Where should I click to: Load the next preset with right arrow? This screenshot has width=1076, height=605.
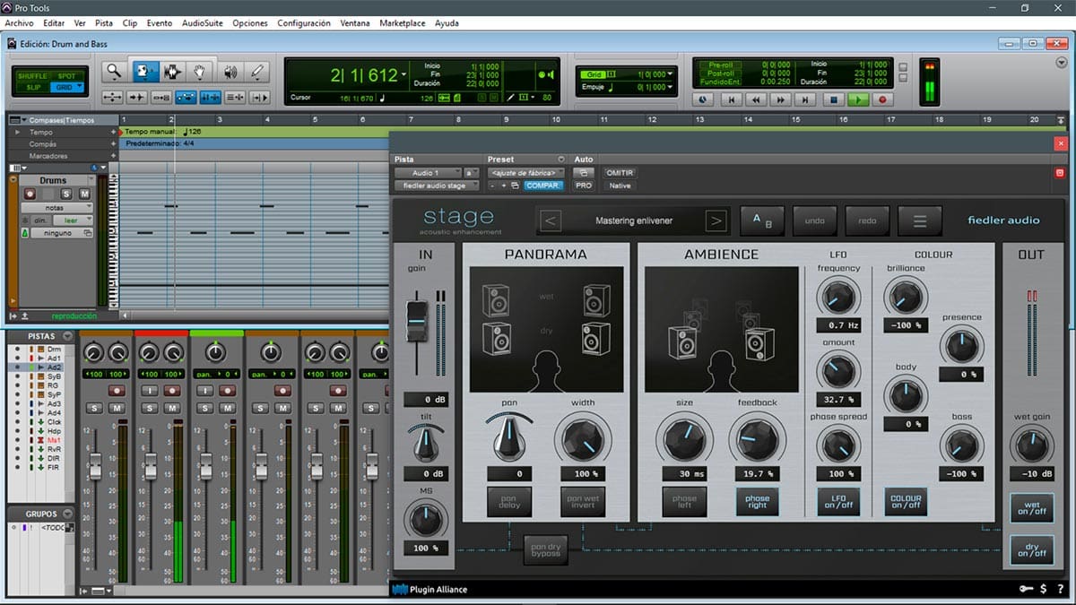[x=715, y=220]
